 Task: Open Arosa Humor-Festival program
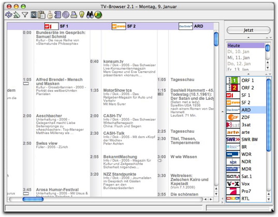[x=62, y=192]
